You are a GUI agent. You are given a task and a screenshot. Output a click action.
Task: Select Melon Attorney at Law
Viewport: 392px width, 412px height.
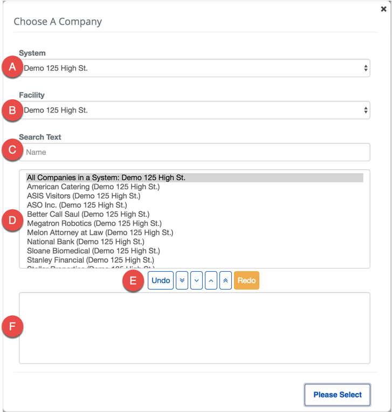click(100, 232)
